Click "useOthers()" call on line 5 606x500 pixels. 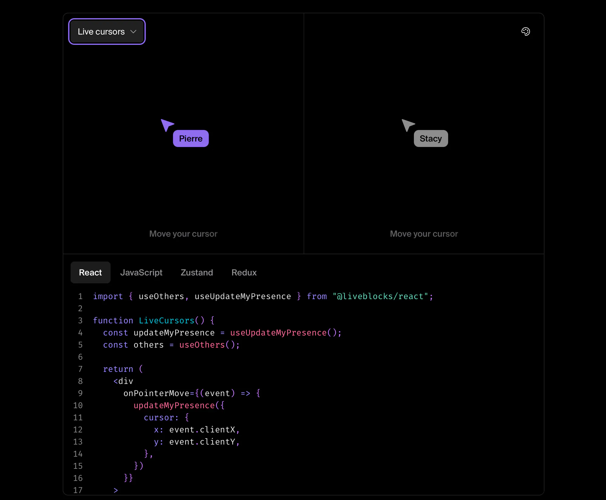(x=207, y=345)
